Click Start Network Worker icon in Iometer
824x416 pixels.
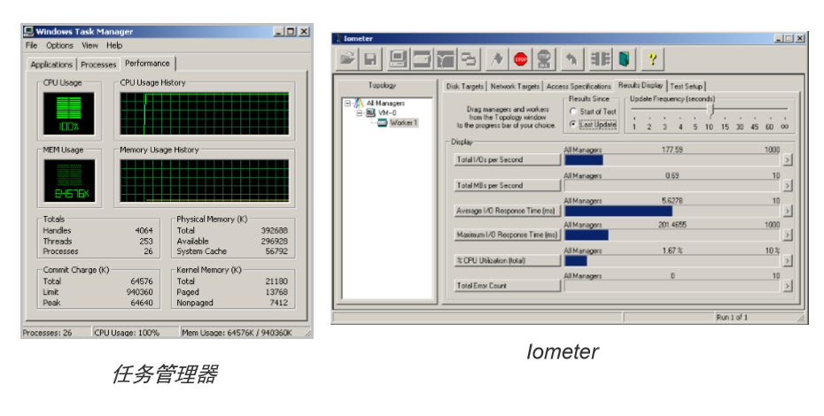446,58
